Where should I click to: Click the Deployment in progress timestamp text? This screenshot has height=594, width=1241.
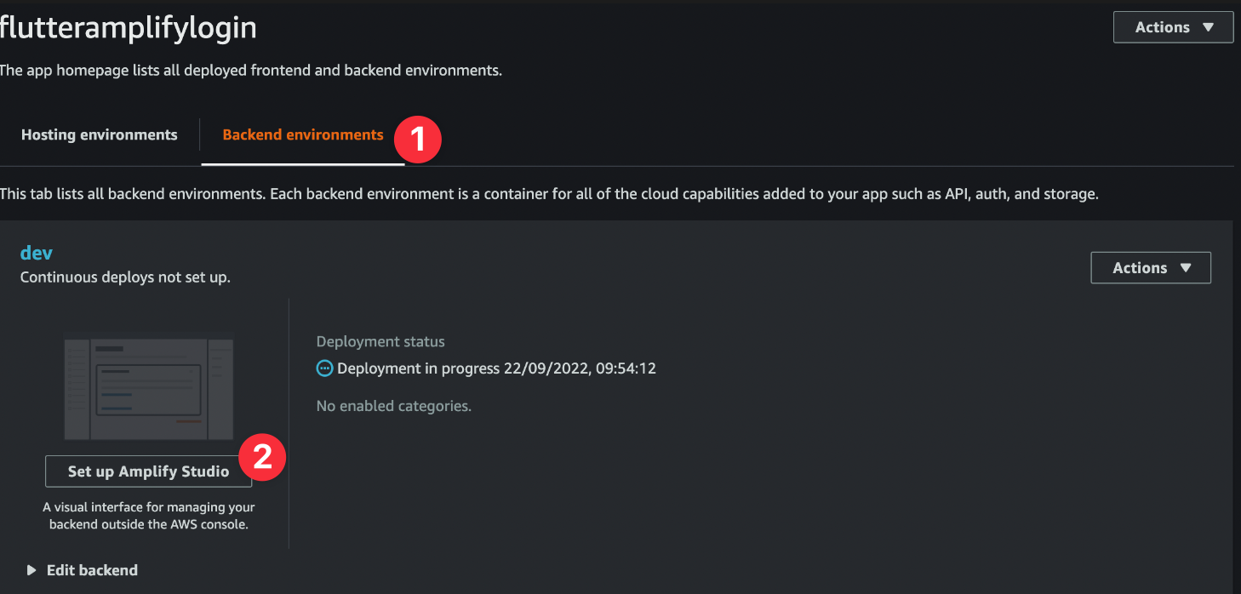pyautogui.click(x=496, y=368)
